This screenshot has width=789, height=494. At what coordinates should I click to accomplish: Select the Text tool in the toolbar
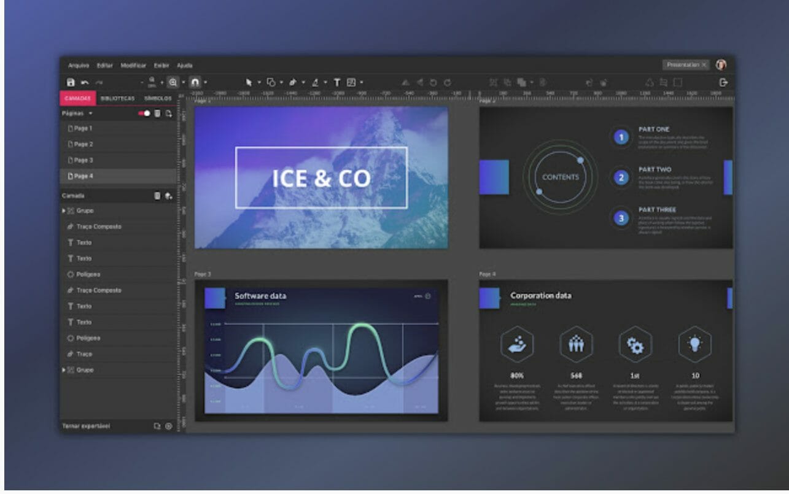point(337,80)
